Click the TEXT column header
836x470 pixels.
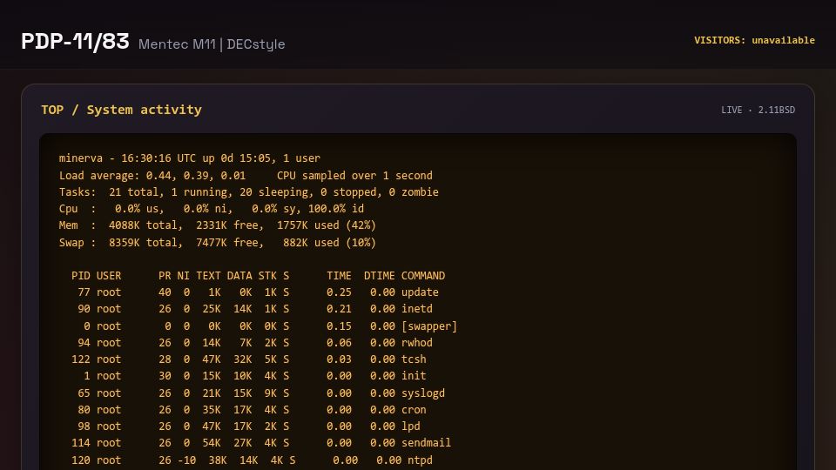coord(208,276)
